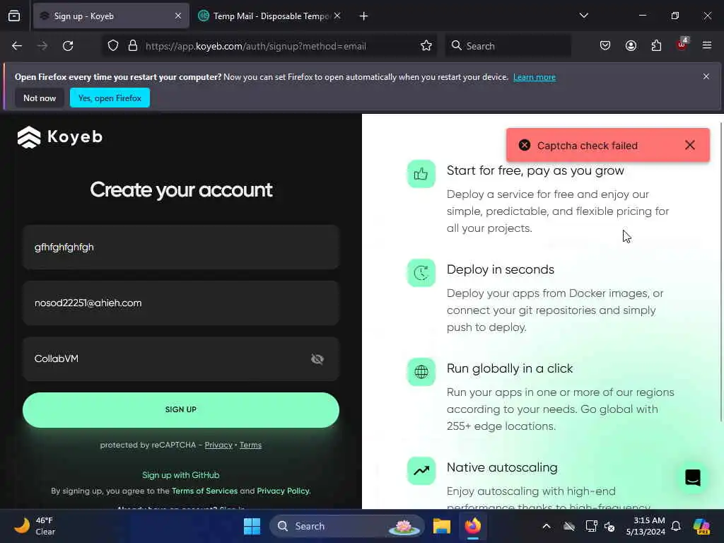Open the Pocket save icon
The height and width of the screenshot is (543, 724).
pyautogui.click(x=605, y=46)
